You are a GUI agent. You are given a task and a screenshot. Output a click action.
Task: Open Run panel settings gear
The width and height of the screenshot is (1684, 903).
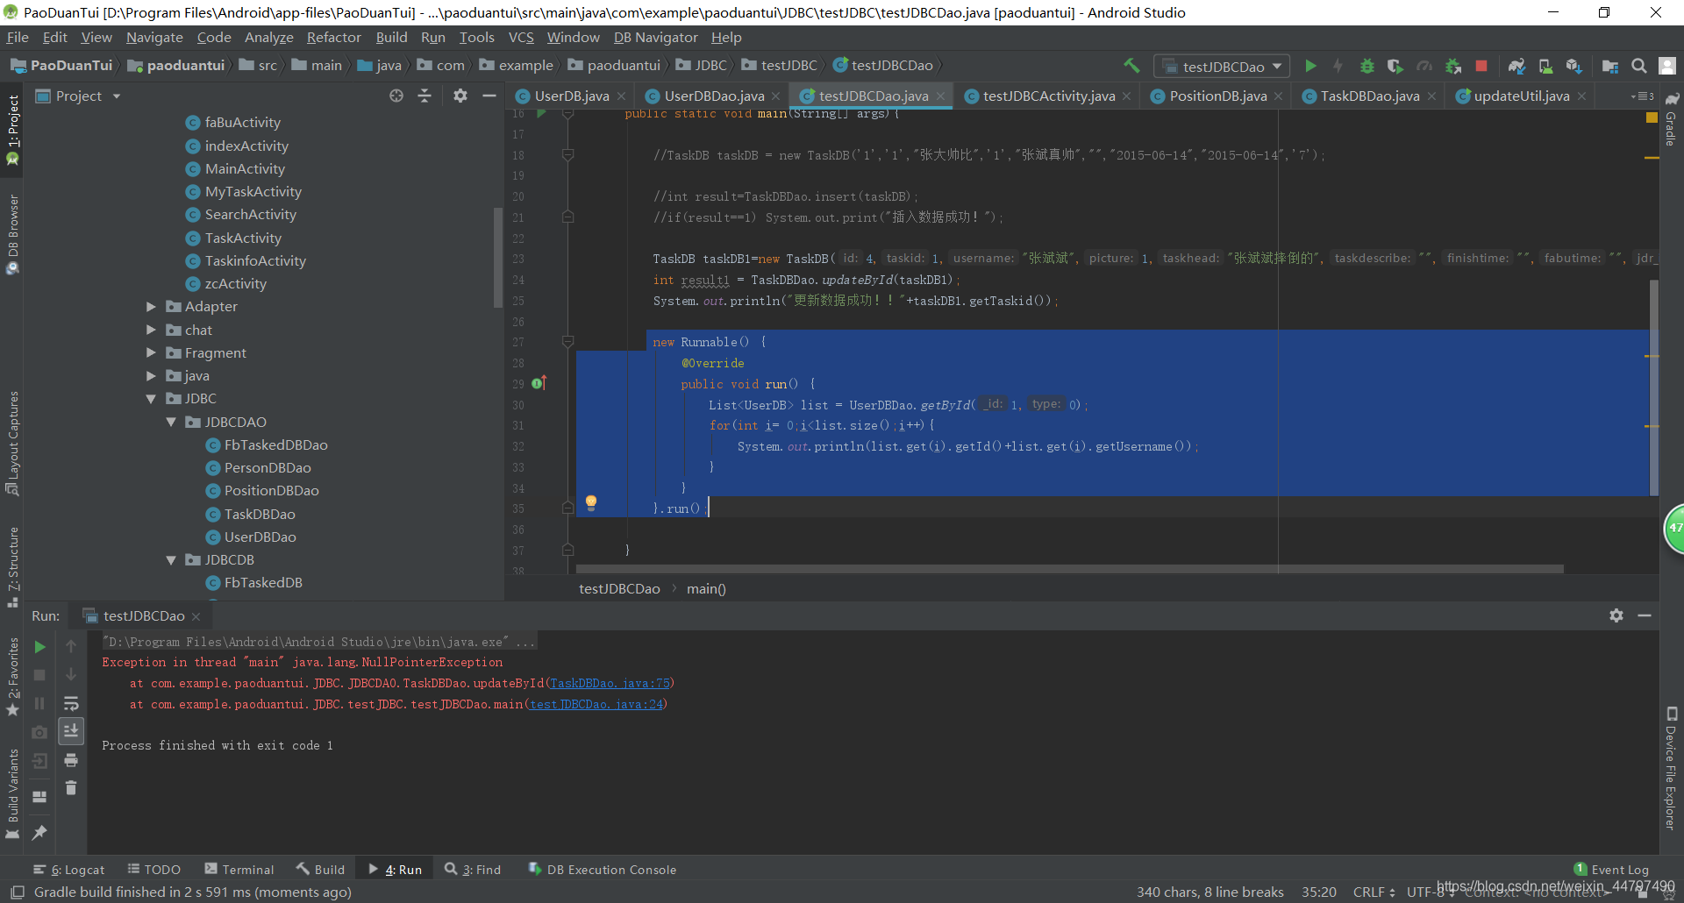(x=1616, y=615)
